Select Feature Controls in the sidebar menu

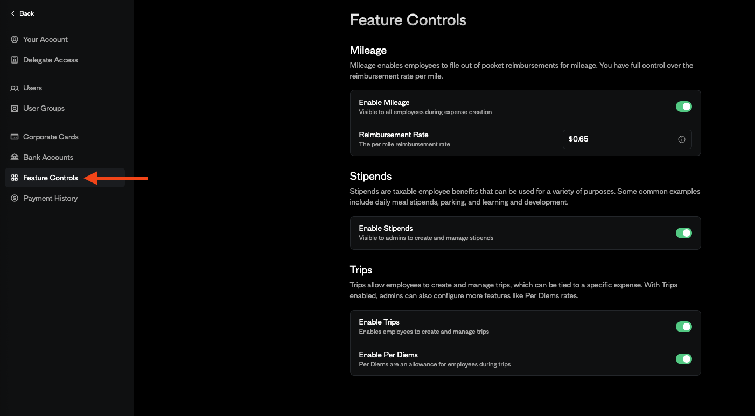(50, 178)
